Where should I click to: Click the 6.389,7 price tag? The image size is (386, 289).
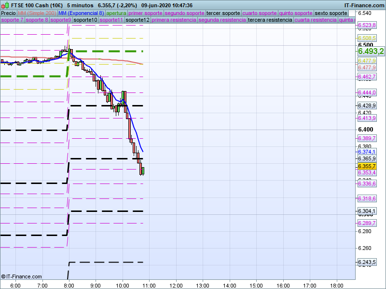click(x=367, y=138)
